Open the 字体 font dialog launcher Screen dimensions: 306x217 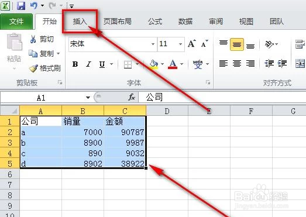click(208, 82)
